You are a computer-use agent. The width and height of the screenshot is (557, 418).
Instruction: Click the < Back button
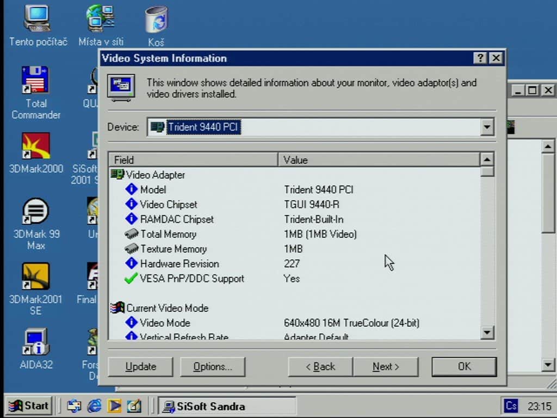click(320, 366)
